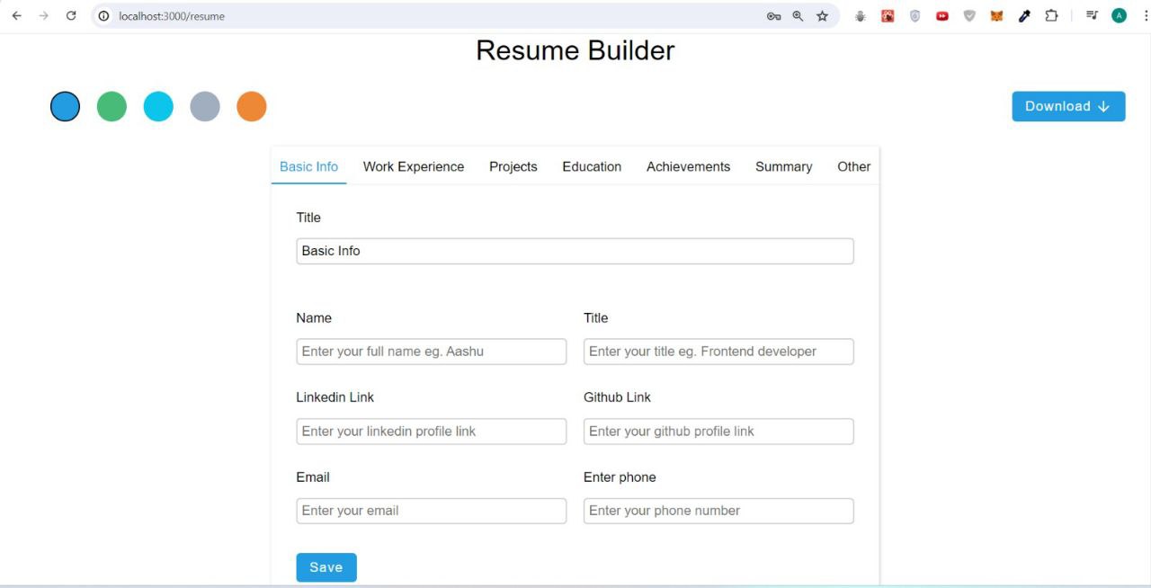Open the eyedropper color picker extension
The height and width of the screenshot is (588, 1151).
point(1024,15)
